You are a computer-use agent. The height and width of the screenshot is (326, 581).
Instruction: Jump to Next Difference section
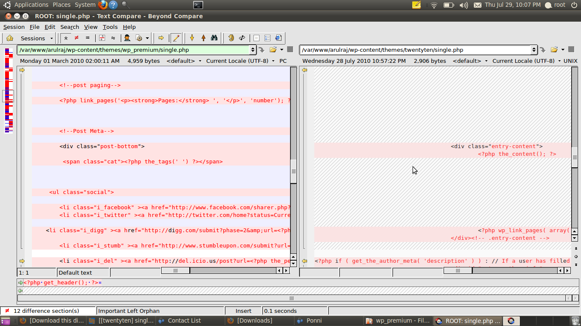click(x=192, y=38)
